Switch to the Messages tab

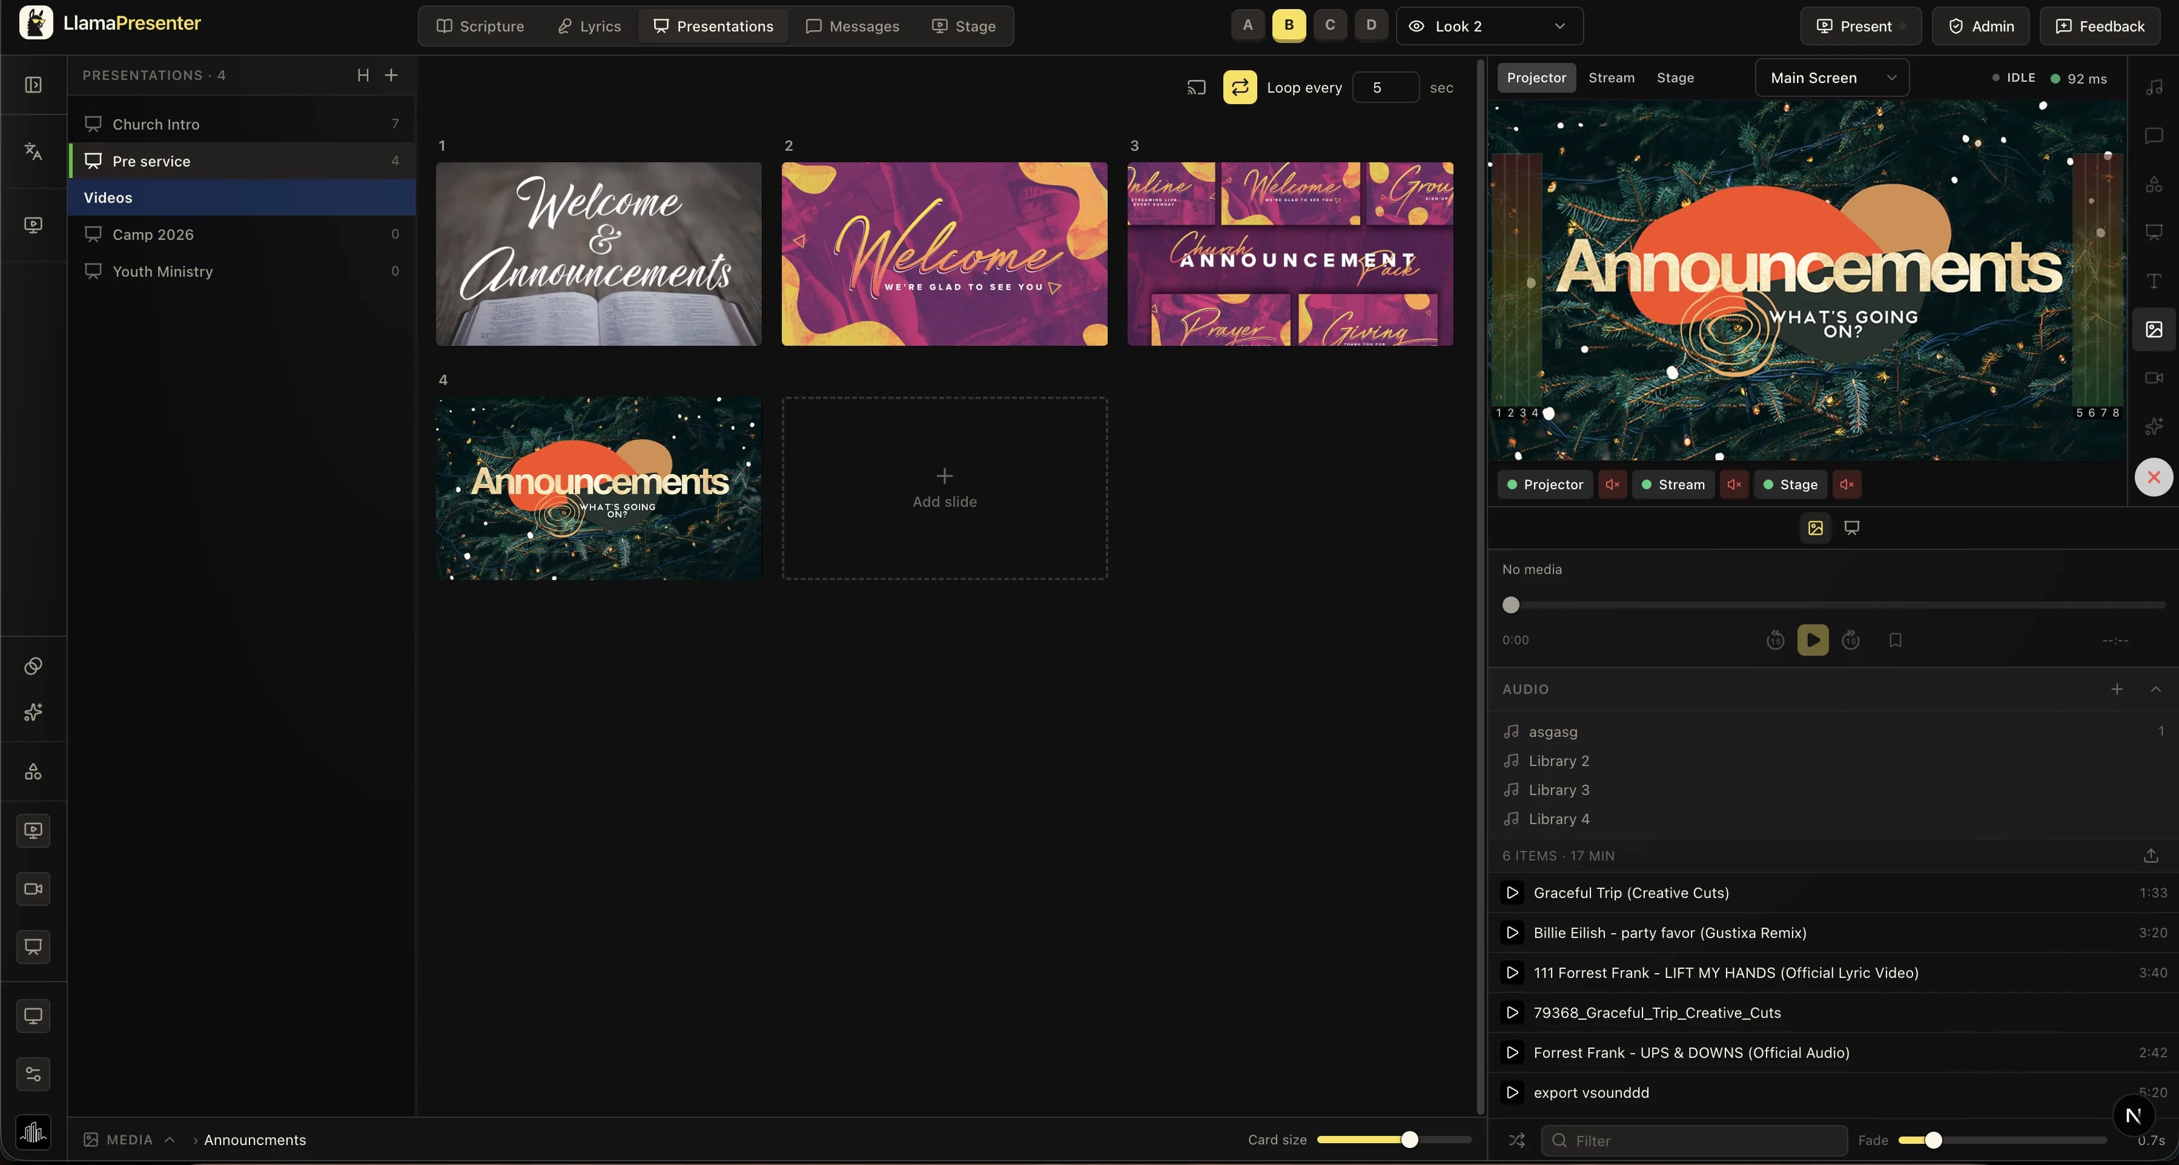click(x=853, y=26)
